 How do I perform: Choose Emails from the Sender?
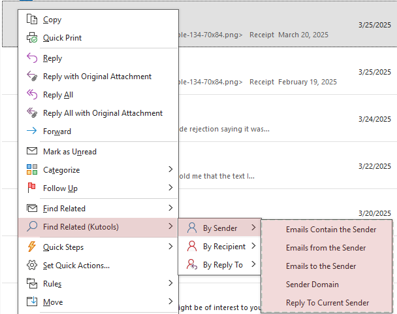326,248
